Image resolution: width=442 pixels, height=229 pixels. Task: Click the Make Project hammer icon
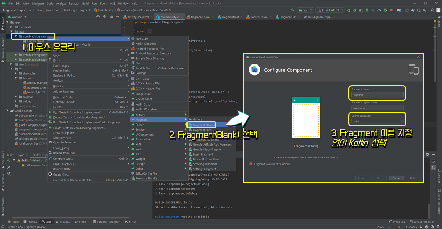click(292, 10)
